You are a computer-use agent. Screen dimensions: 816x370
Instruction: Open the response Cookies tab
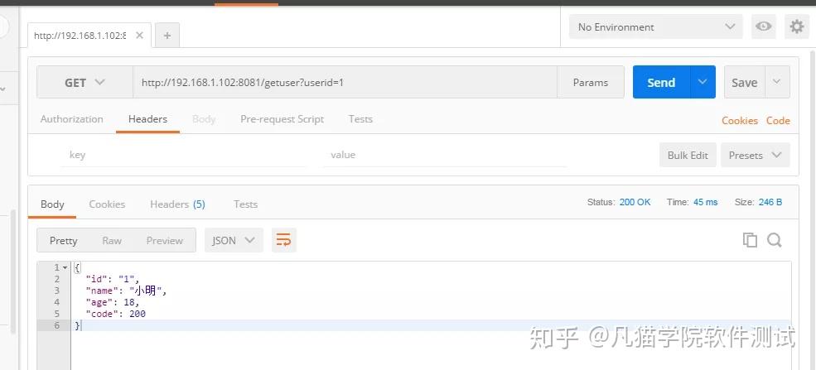(107, 204)
